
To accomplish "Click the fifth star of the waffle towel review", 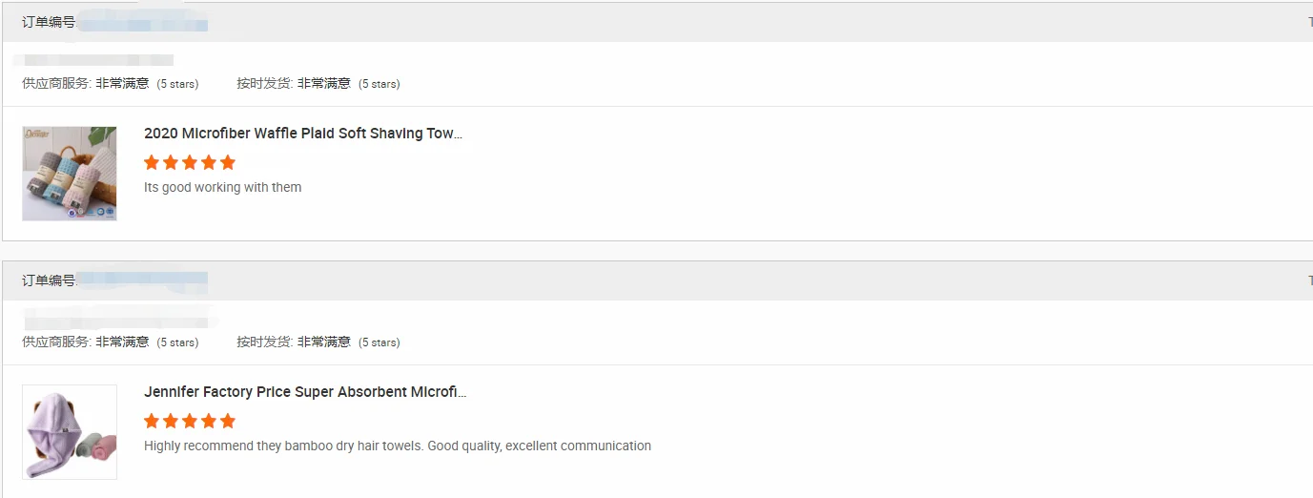I will (x=227, y=162).
